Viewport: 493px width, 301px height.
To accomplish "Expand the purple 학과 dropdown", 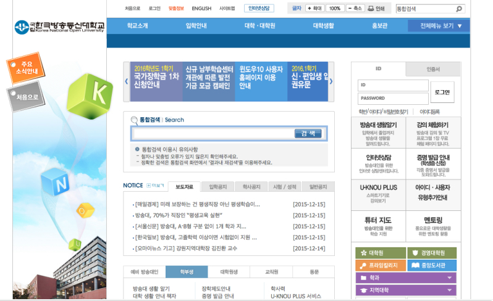I will [x=406, y=278].
